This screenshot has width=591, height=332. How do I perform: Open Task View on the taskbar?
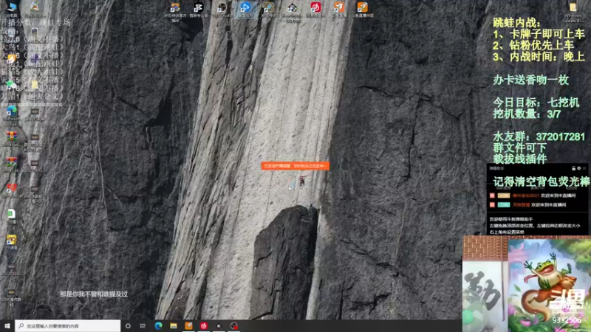[143, 325]
